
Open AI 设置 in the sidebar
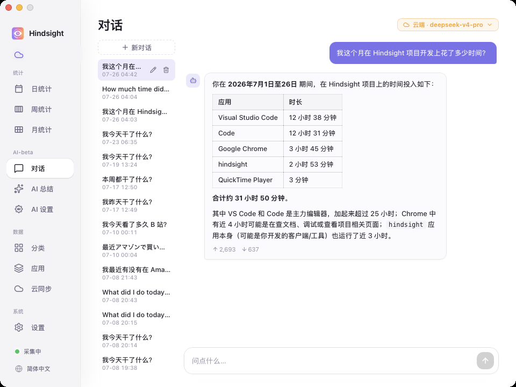coord(40,209)
